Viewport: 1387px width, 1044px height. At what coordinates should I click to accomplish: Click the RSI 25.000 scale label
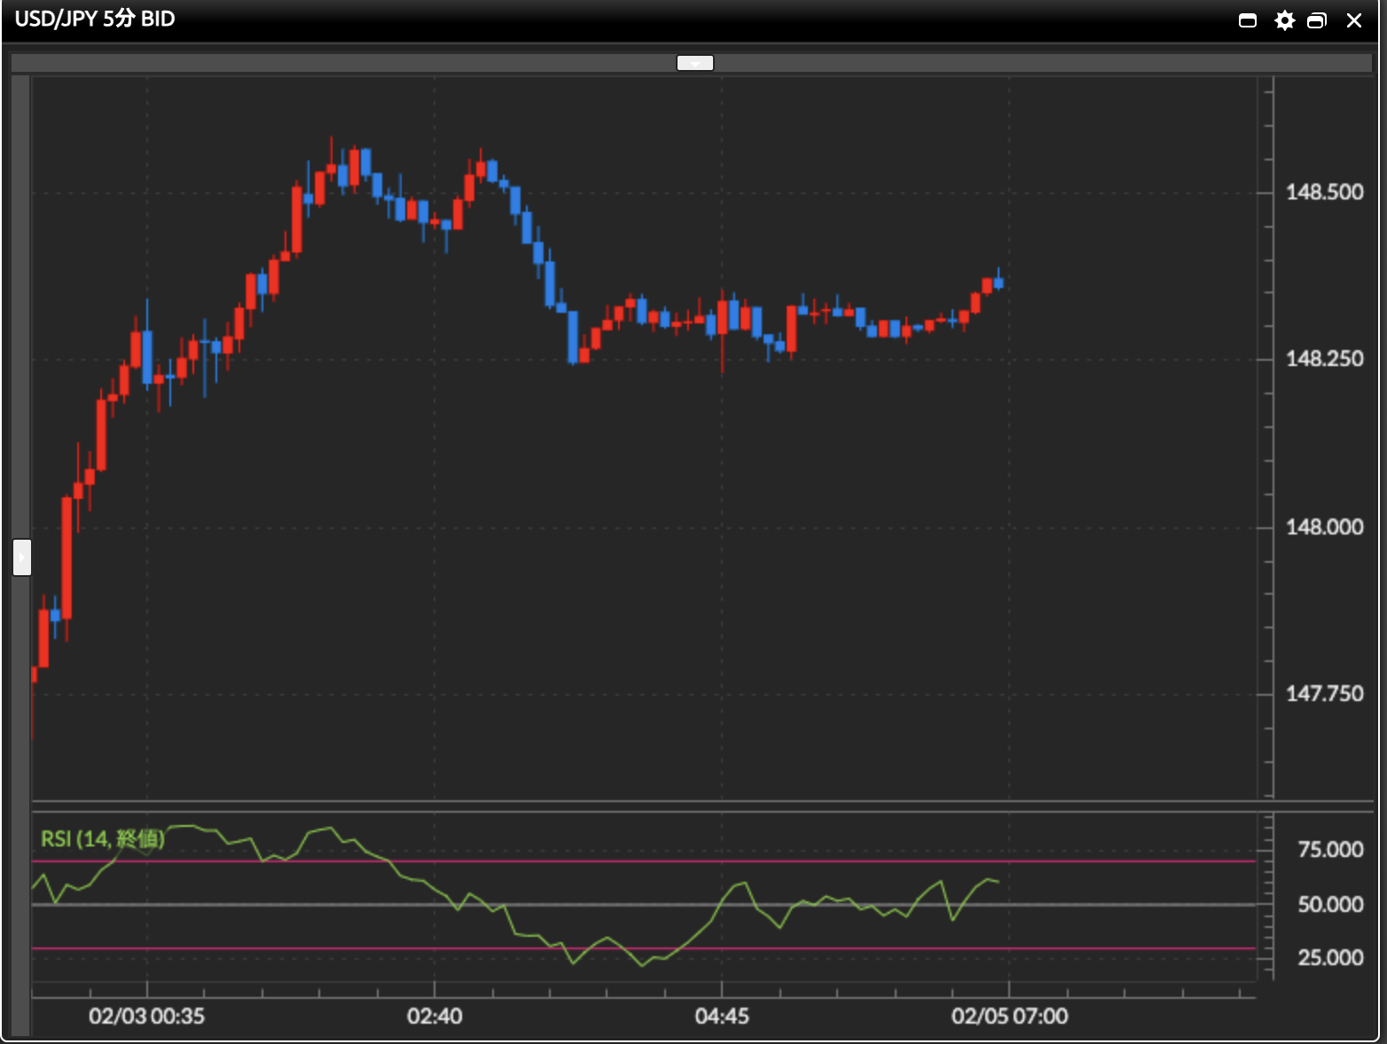(x=1330, y=958)
